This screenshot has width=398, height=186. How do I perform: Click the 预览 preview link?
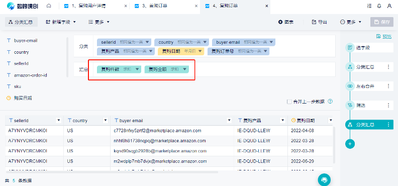tap(384, 37)
